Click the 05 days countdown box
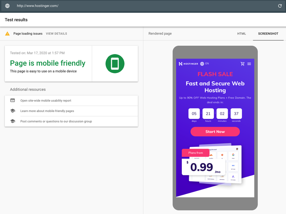286x214 pixels. (194, 114)
